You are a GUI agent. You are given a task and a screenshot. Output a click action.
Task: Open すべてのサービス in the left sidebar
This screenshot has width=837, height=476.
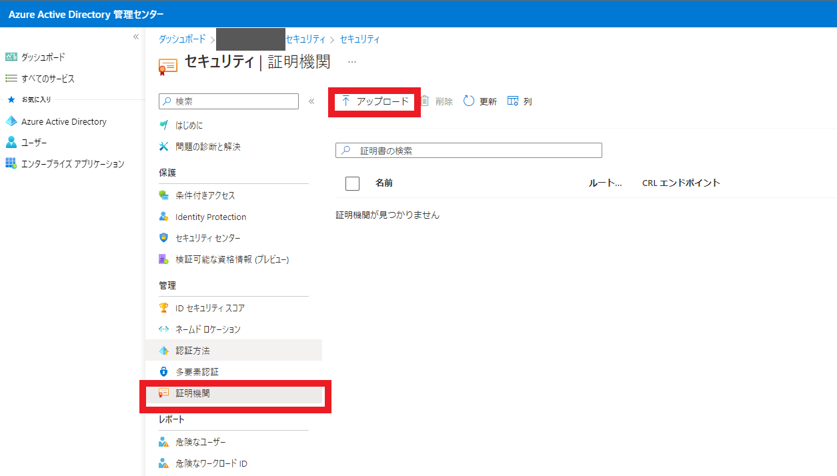coord(48,79)
